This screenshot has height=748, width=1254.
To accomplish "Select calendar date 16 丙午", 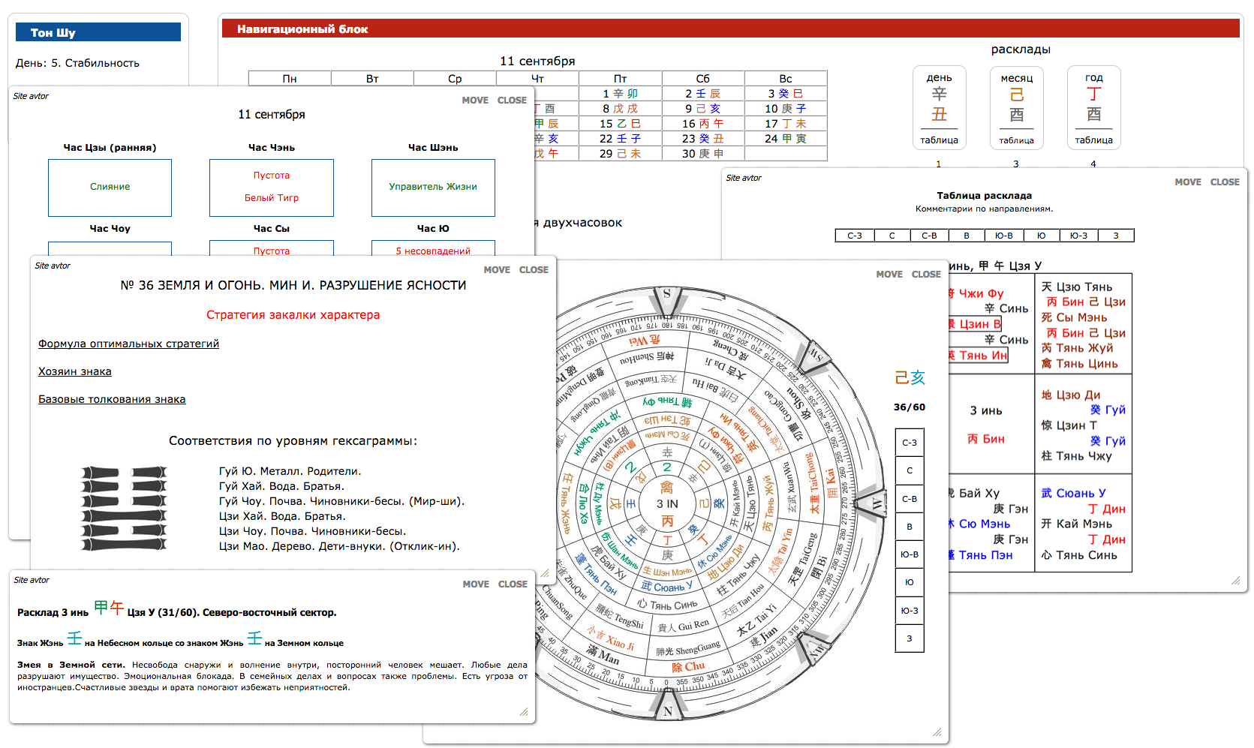I will tap(702, 124).
